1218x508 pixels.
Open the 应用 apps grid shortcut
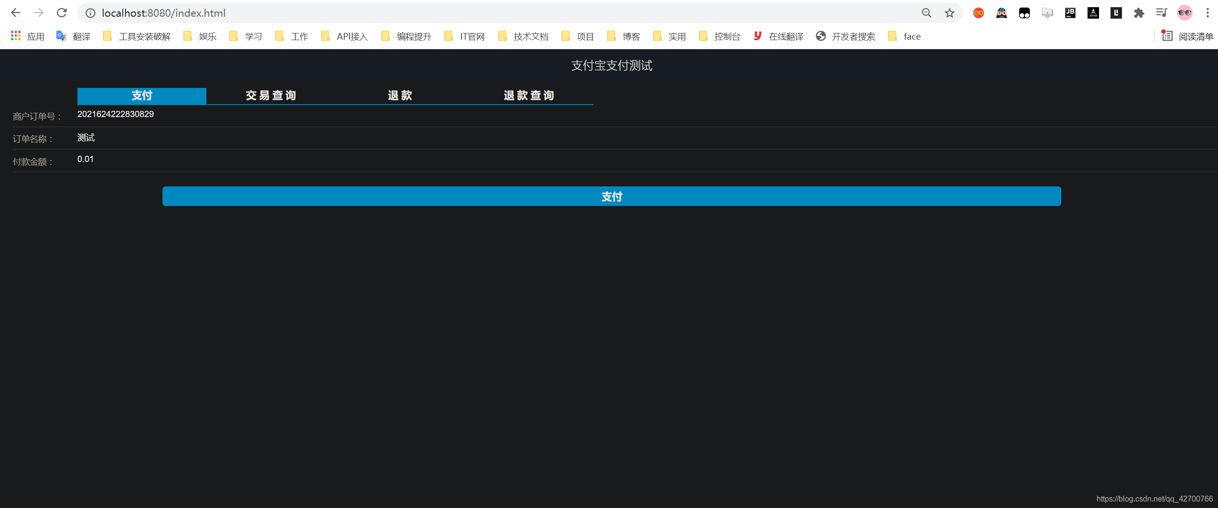27,36
